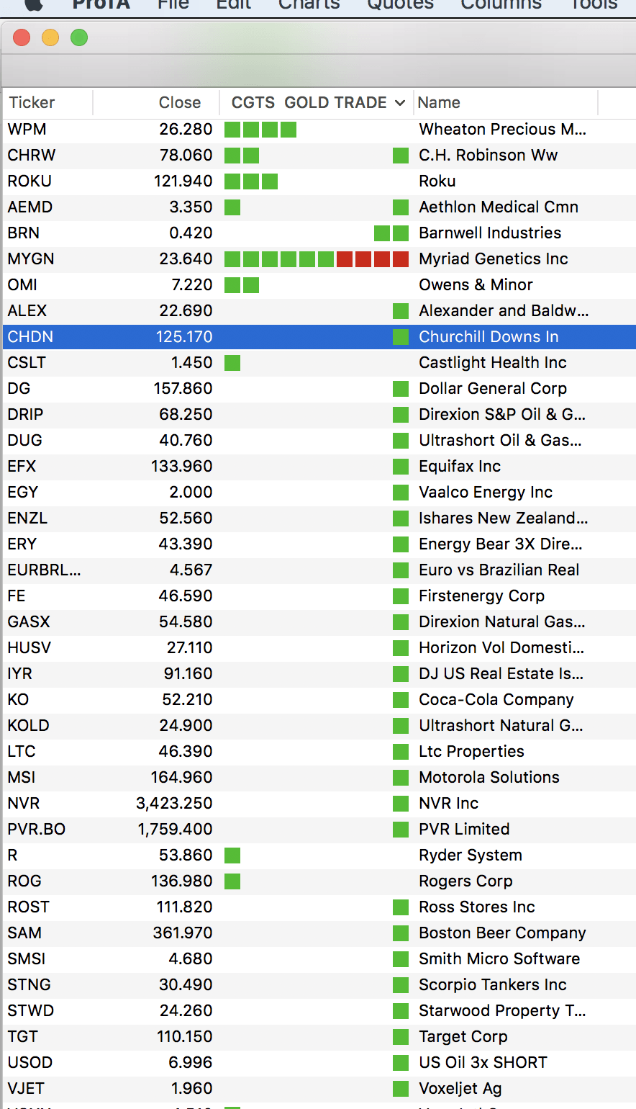Open the Quotes menu

(x=400, y=4)
